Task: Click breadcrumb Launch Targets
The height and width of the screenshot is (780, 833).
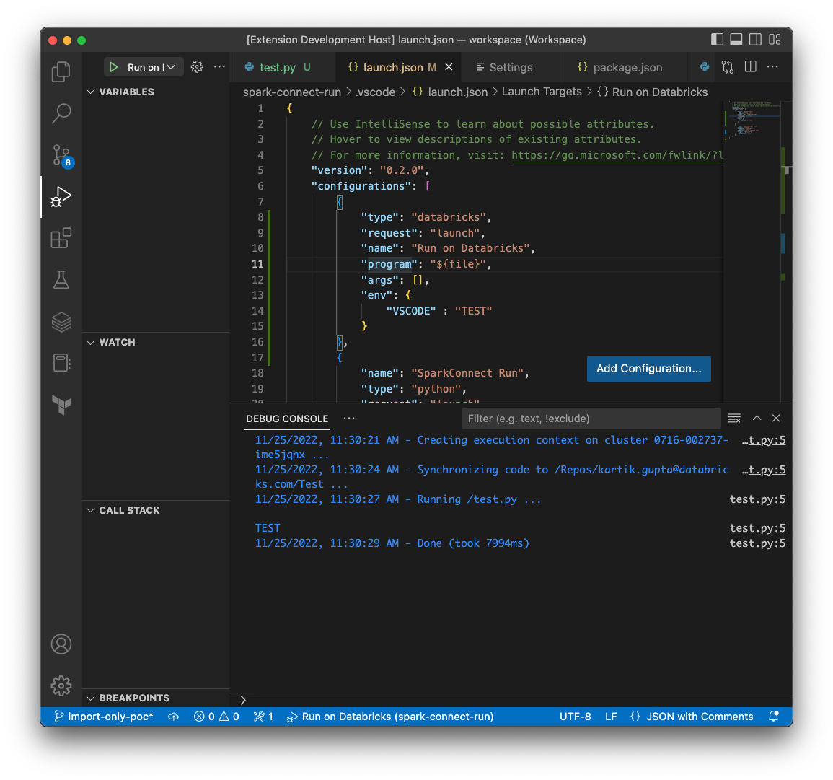Action: pyautogui.click(x=542, y=92)
